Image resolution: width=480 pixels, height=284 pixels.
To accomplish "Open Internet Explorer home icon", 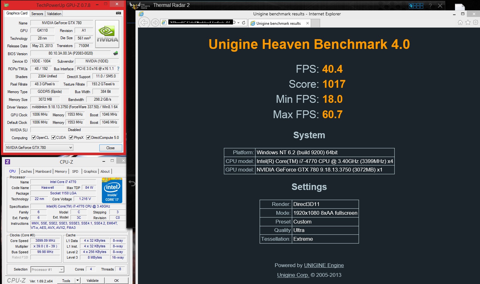I will coord(460,22).
